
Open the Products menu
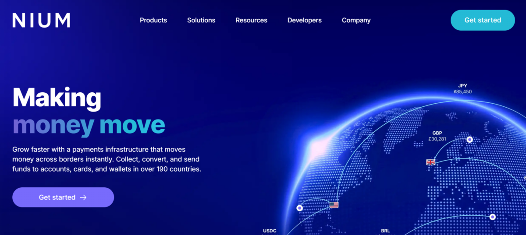pyautogui.click(x=153, y=20)
